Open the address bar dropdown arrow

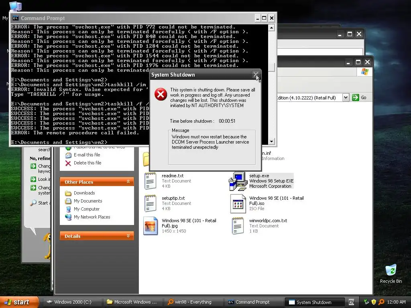pos(346,97)
